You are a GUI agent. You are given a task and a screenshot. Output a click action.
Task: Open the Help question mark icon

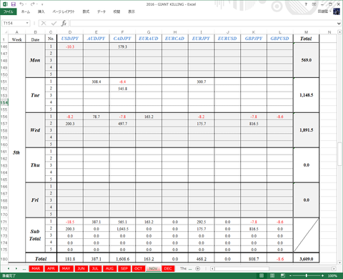click(x=306, y=4)
